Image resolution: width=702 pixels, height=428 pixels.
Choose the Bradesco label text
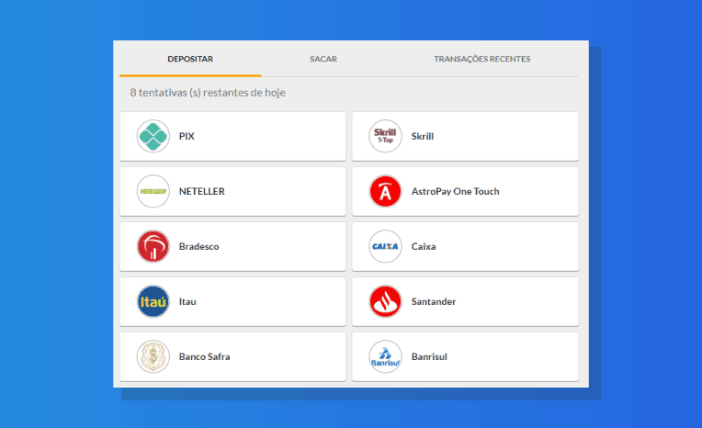[x=198, y=246]
